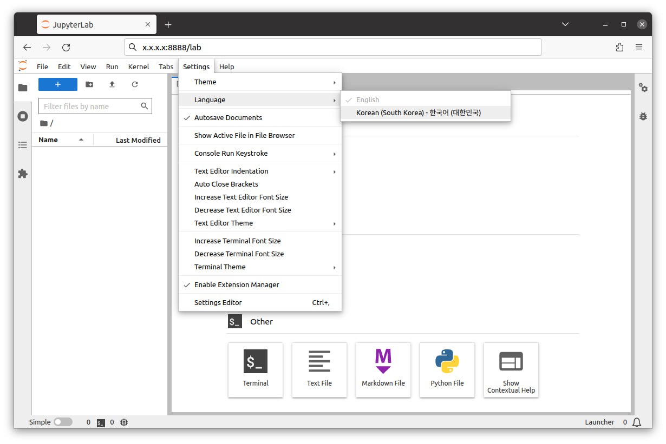
Task: Open the View menu
Action: tap(88, 67)
